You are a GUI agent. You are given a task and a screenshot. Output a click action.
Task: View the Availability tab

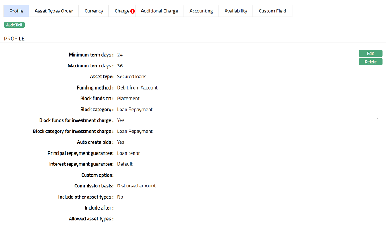point(236,11)
